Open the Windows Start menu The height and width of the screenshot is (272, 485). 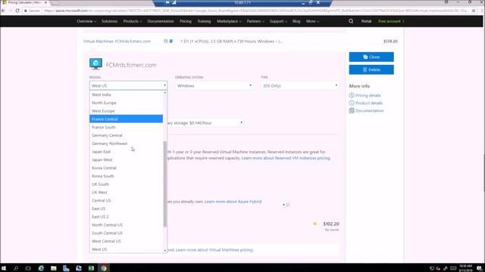4,268
